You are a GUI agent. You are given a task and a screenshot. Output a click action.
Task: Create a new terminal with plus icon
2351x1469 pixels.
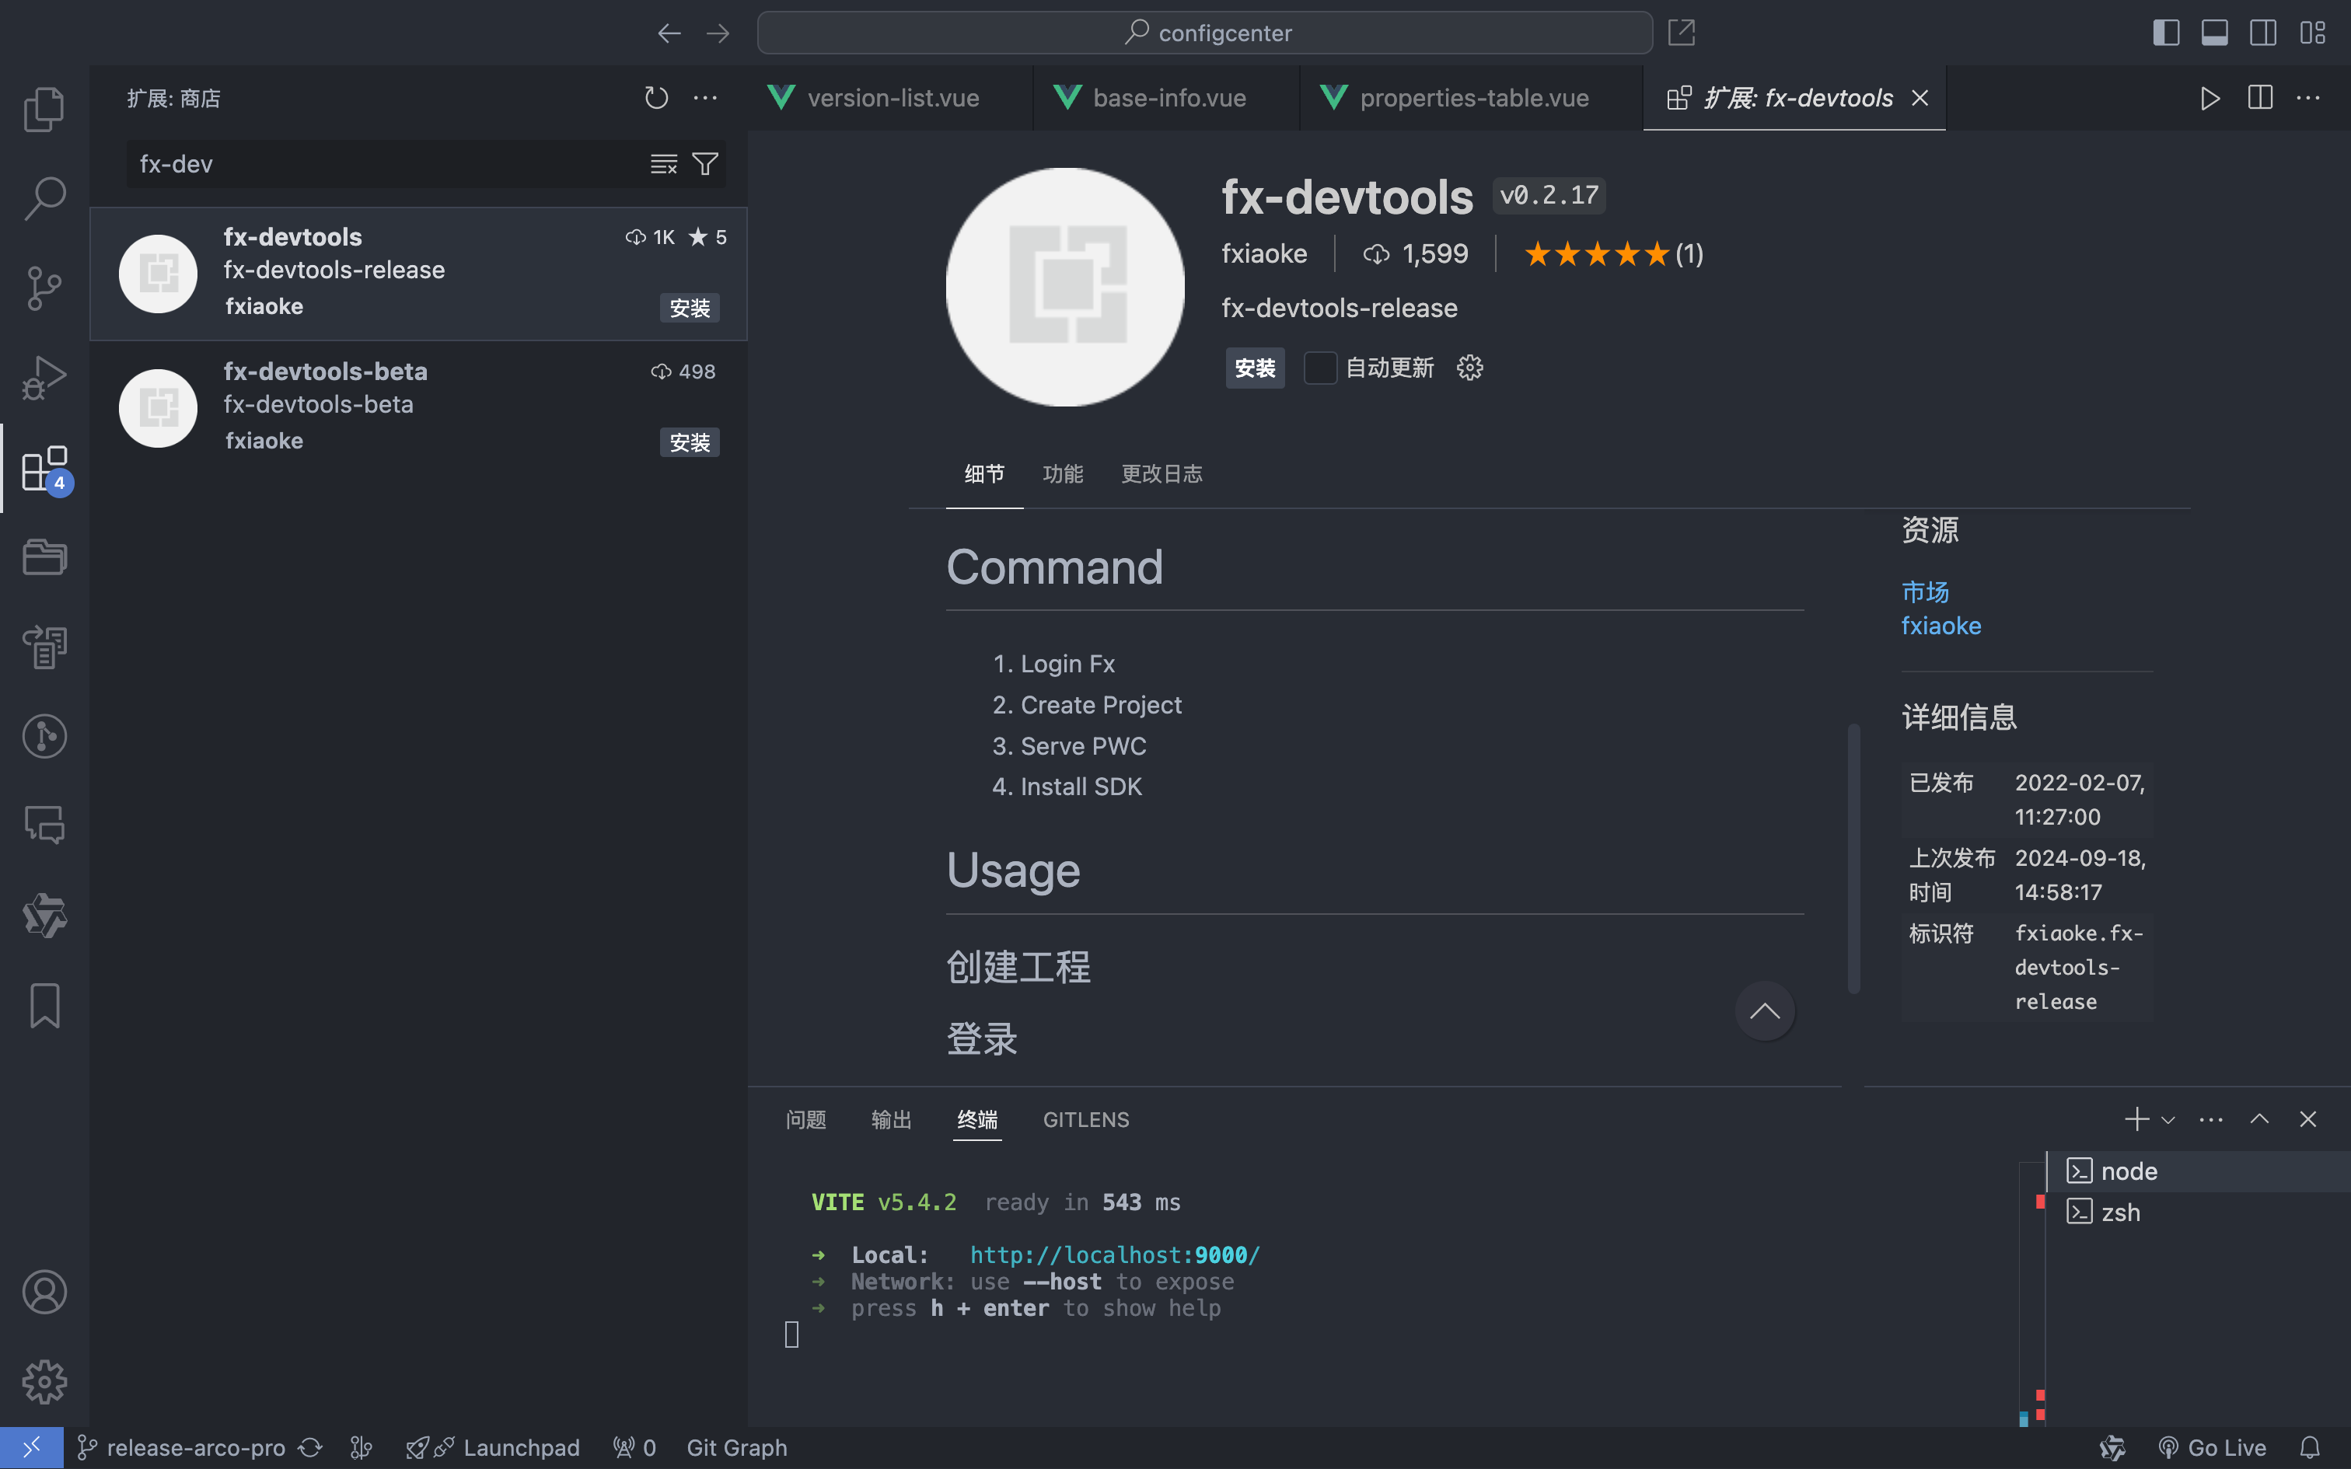[x=2136, y=1119]
